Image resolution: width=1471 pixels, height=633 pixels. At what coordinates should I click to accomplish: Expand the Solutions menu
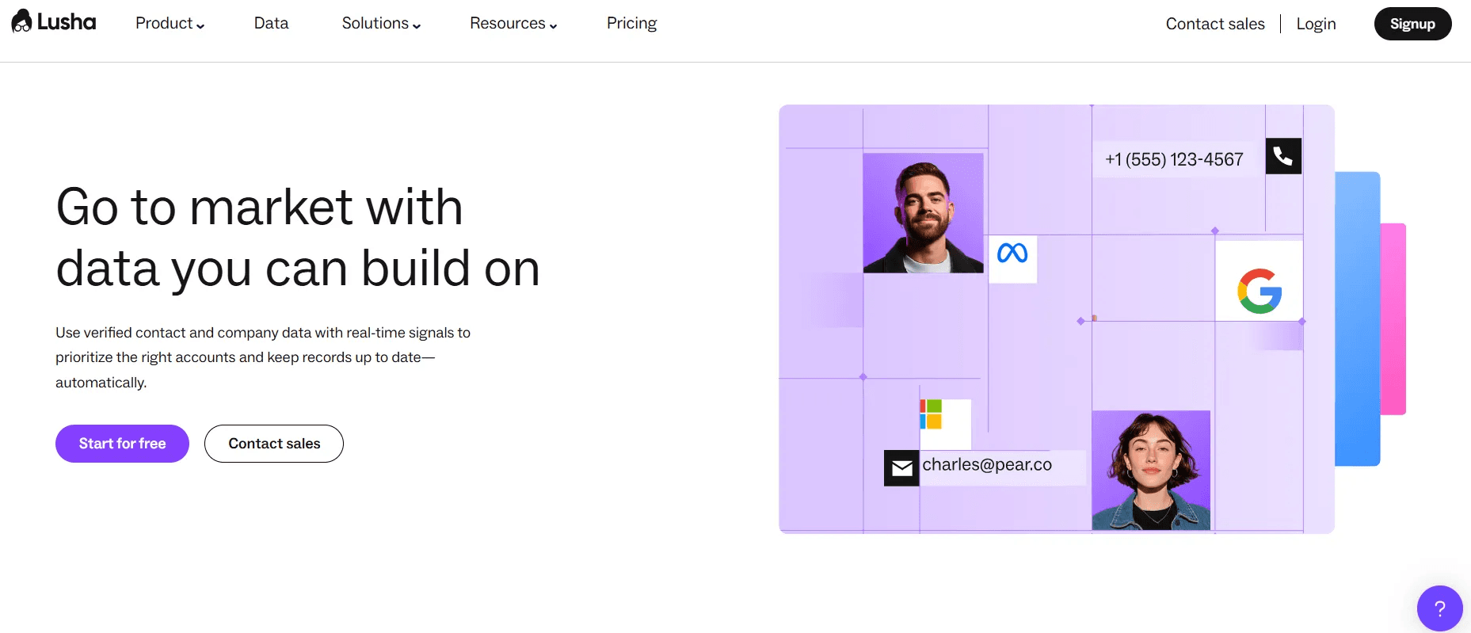(x=381, y=24)
